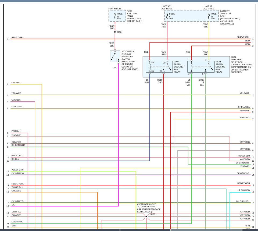Click the LT BLU/RED wire label on right
258x231 pixels.
click(x=244, y=190)
